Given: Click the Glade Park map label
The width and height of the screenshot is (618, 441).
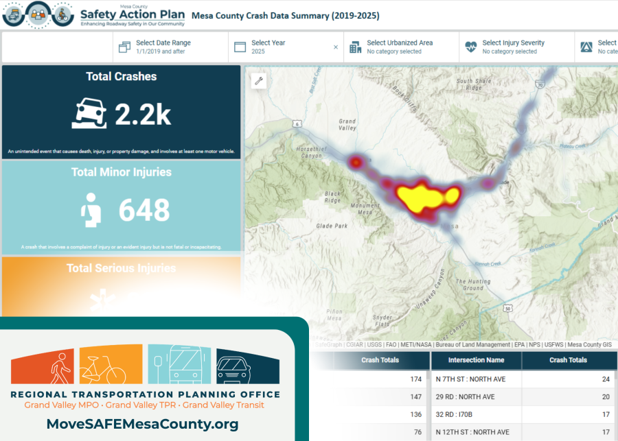Looking at the screenshot, I should coord(332,226).
